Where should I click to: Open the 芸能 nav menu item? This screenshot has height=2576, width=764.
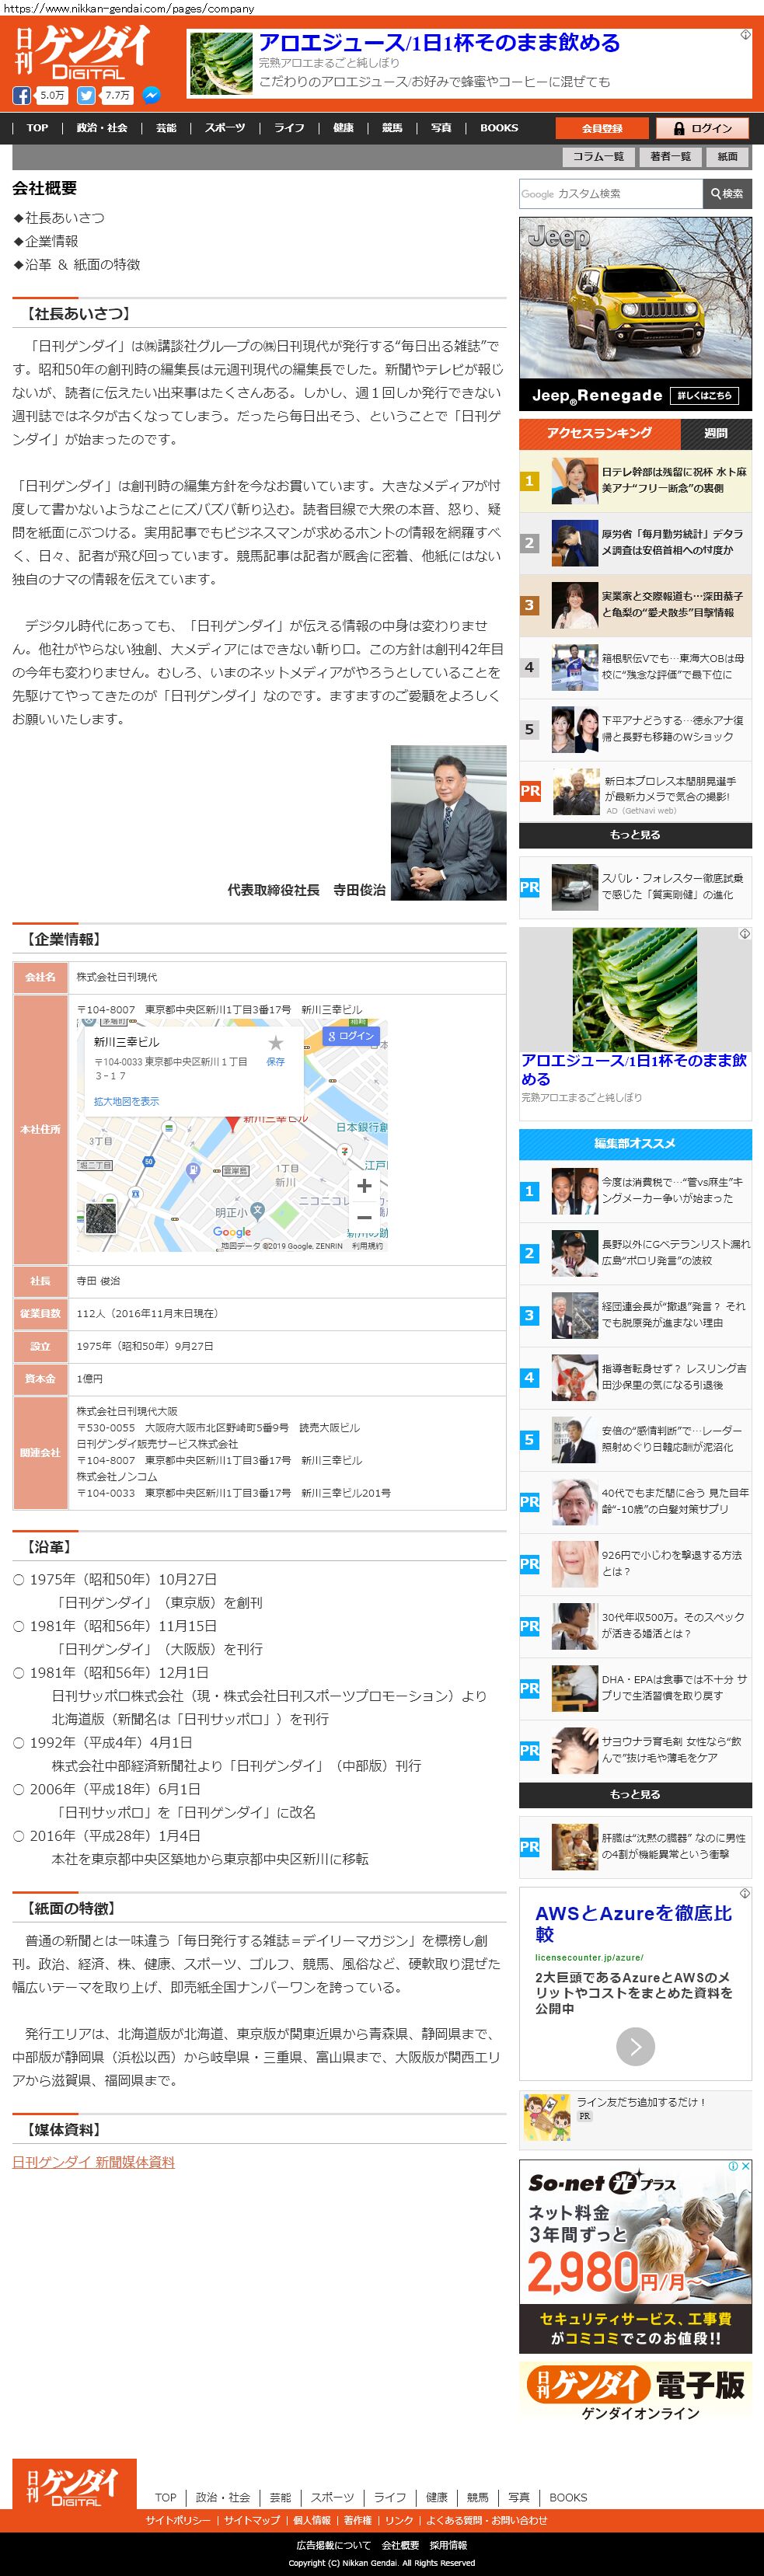pos(166,128)
